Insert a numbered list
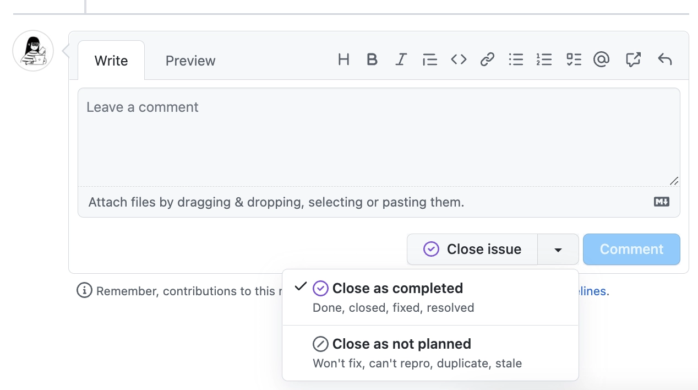Image resolution: width=698 pixels, height=390 pixels. tap(544, 59)
